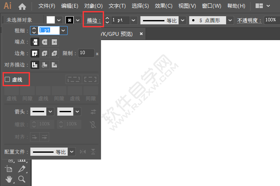
Task: Click the arrange documents layout icon
Action: (x=259, y=6)
